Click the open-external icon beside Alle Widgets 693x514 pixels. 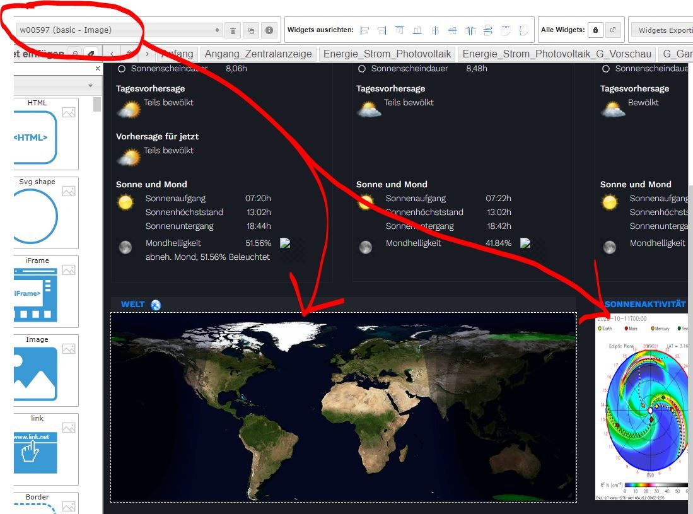[x=613, y=30]
